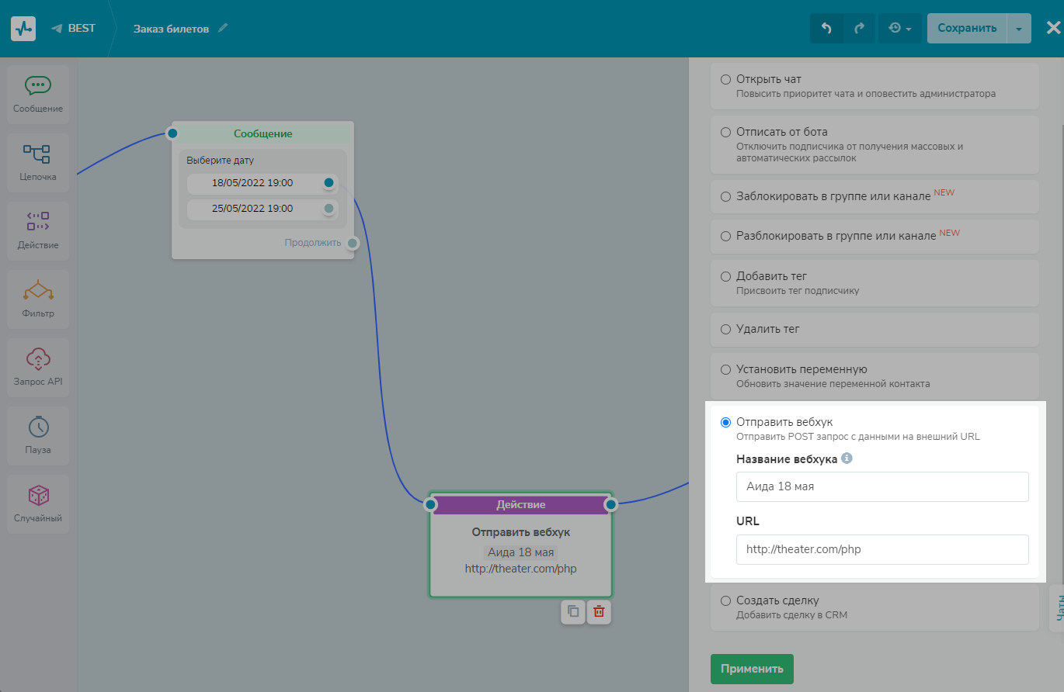Open the dropdown arrow beside Сохранить
The height and width of the screenshot is (692, 1064).
(1019, 29)
